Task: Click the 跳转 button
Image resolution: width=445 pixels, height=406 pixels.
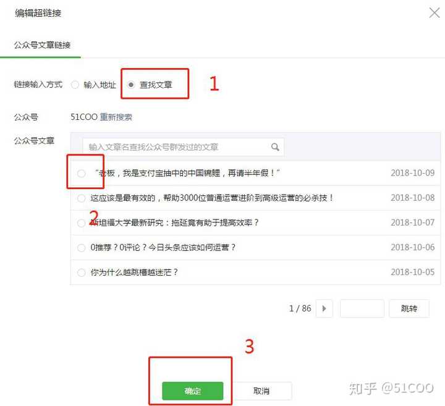Action: pyautogui.click(x=409, y=308)
